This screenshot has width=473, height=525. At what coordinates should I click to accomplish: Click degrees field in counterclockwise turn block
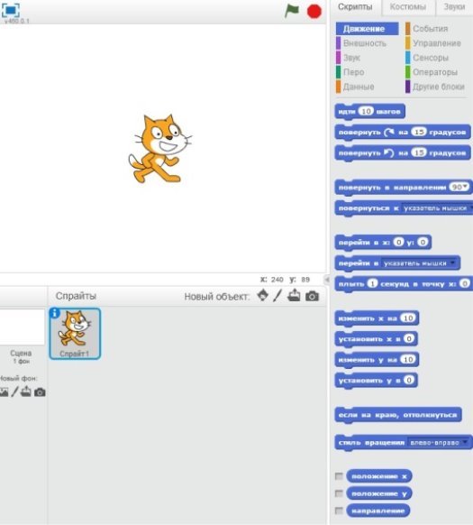tap(419, 152)
